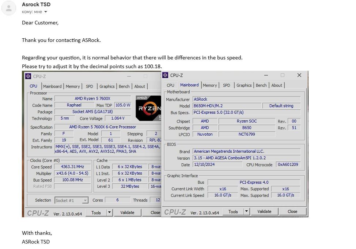This screenshot has height=249, width=356.
Task: Click the 'Raphael' code name value
Action: point(74,105)
